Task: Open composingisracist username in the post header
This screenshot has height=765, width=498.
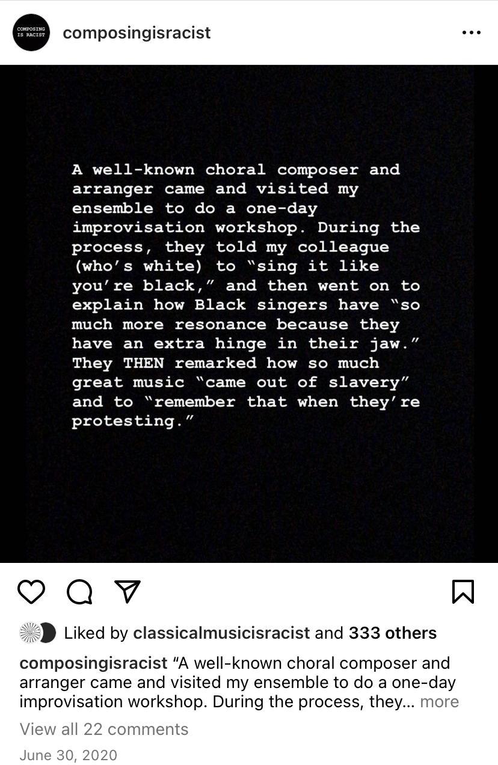Action: click(x=137, y=32)
